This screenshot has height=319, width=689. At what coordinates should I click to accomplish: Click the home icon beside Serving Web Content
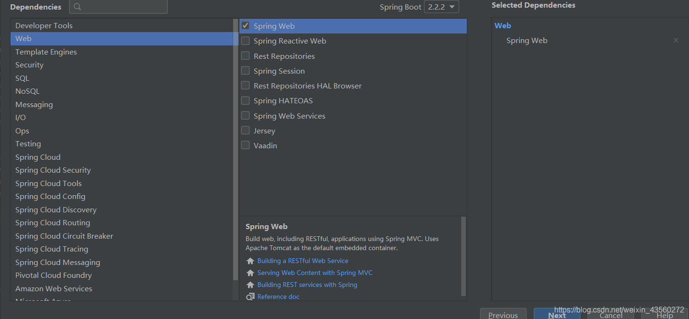pos(250,273)
